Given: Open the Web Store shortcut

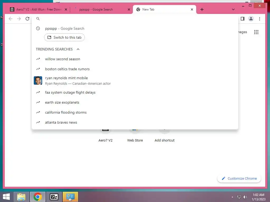Looking at the screenshot, I should (x=135, y=136).
